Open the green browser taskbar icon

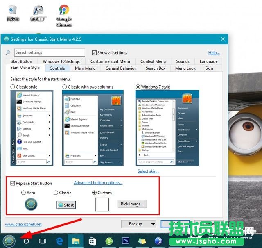click(109, 241)
